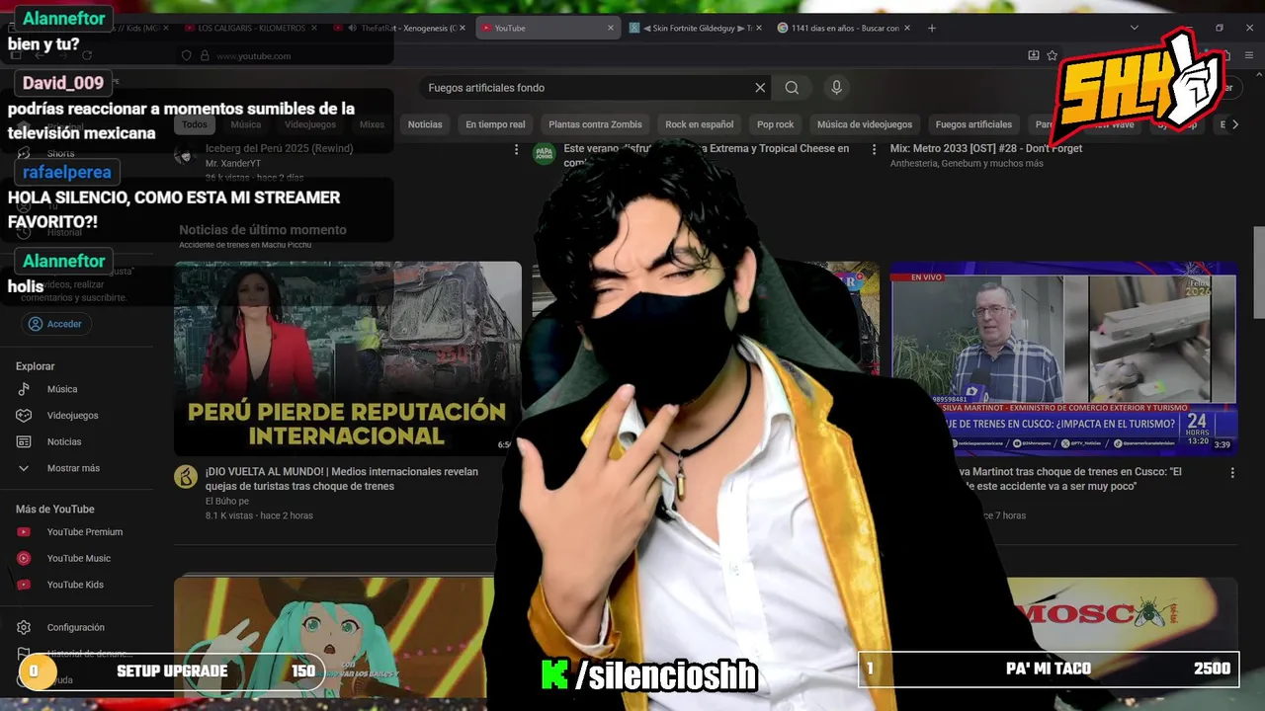Bookmark this page with the star icon
This screenshot has width=1265, height=711.
click(x=1053, y=55)
